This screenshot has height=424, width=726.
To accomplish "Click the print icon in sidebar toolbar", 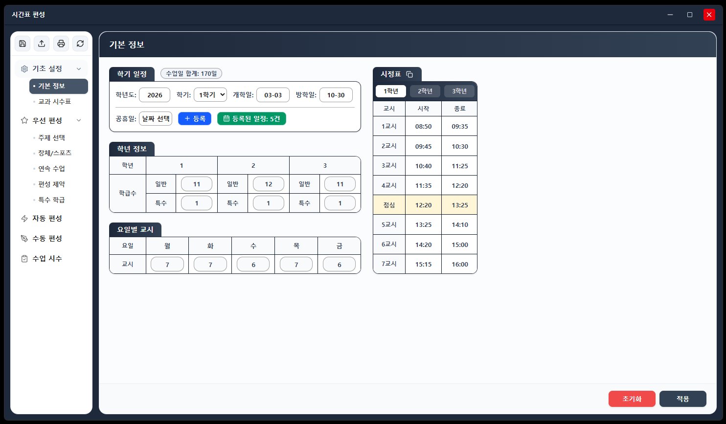I will pyautogui.click(x=61, y=44).
